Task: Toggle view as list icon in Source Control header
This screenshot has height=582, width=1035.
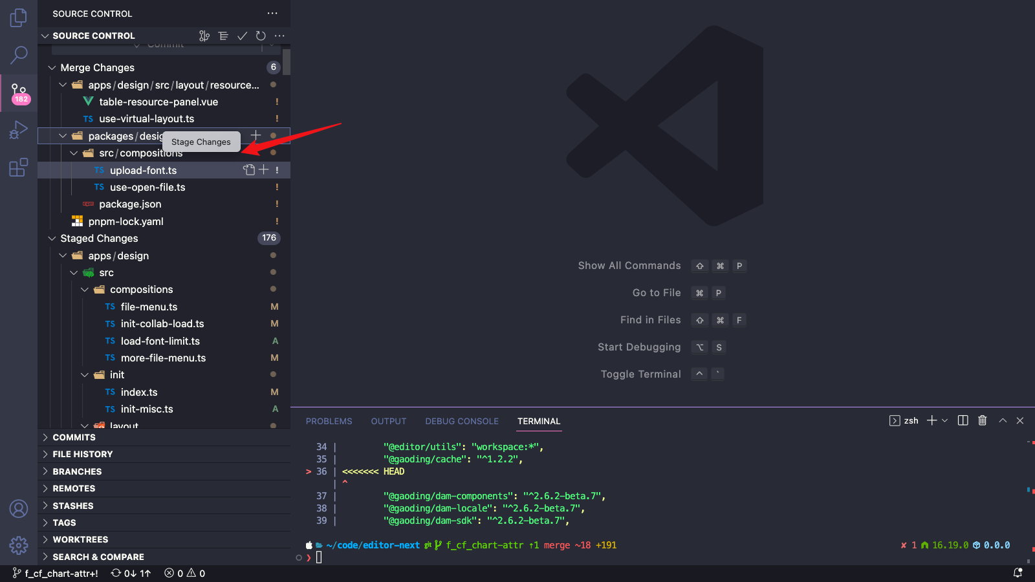Action: 223,36
